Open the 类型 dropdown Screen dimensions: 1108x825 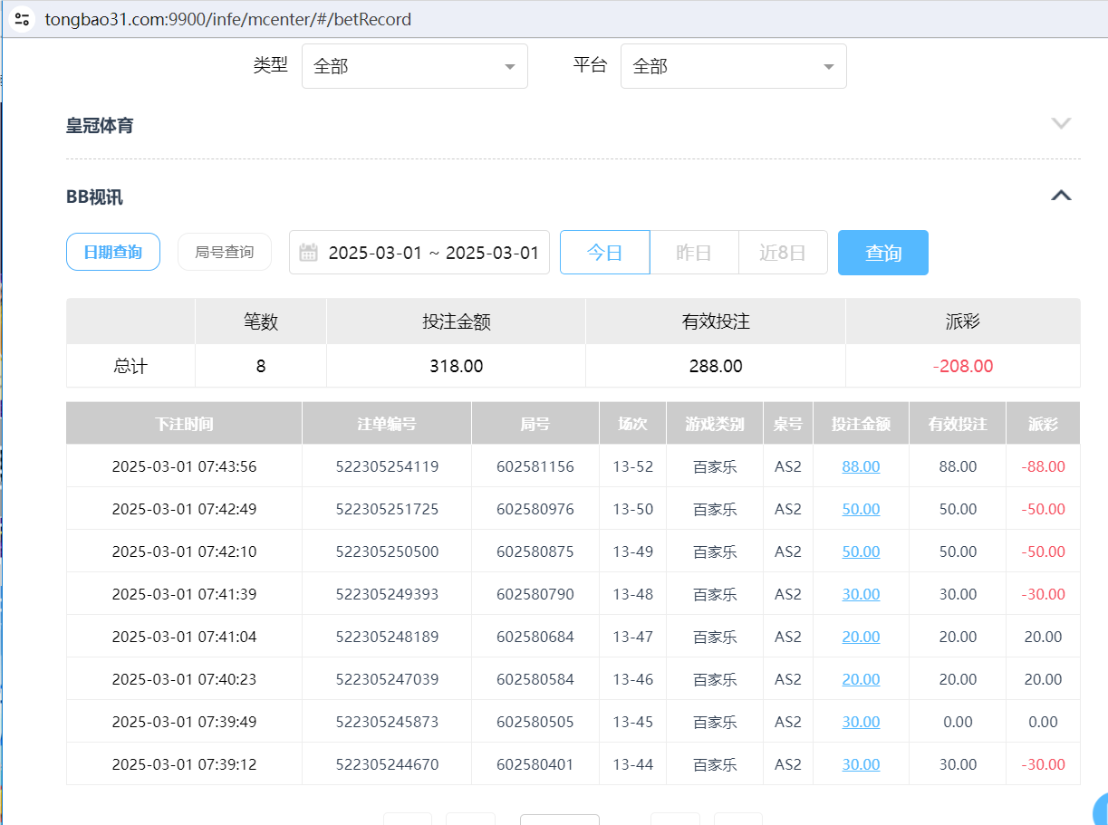pyautogui.click(x=414, y=65)
